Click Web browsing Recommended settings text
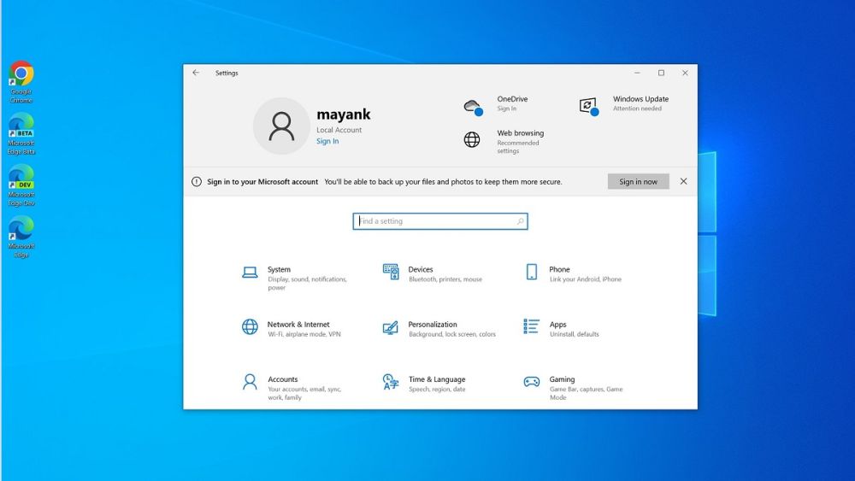This screenshot has width=855, height=481. 517,147
